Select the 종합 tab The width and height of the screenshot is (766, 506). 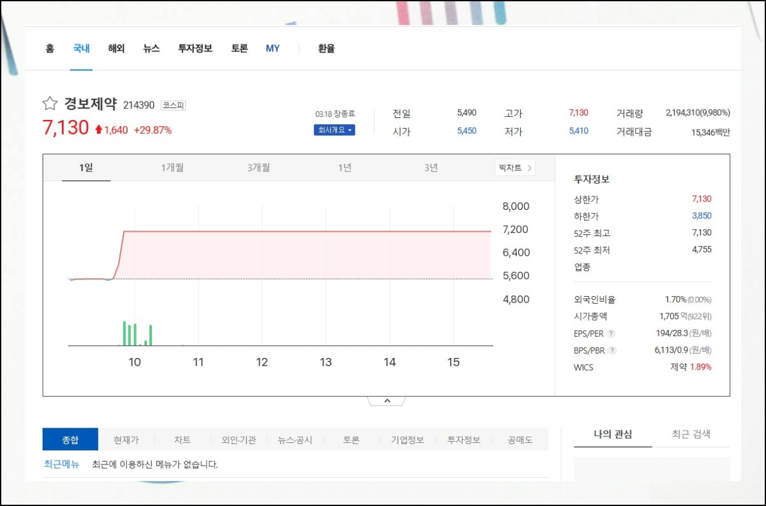[70, 440]
